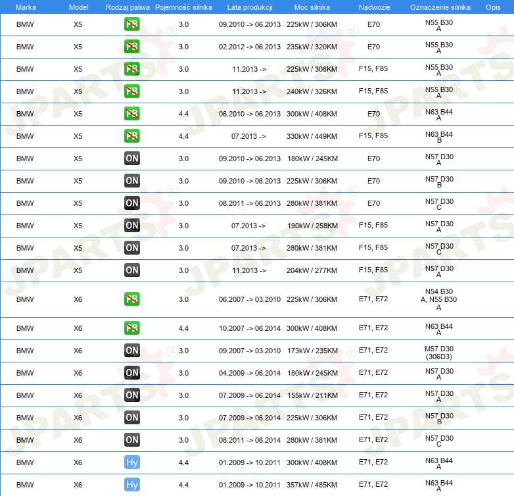Click the ON diesel icon in X5 N57 D30 B row
This screenshot has height=496, width=514.
click(x=131, y=180)
